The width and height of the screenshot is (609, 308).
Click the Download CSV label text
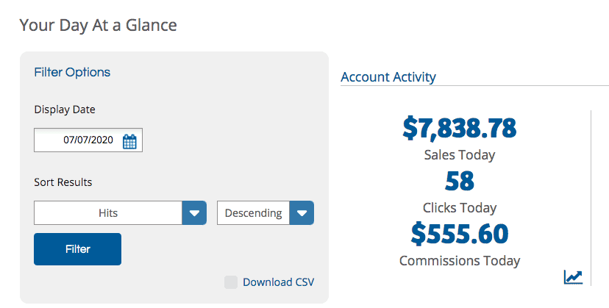(x=278, y=282)
